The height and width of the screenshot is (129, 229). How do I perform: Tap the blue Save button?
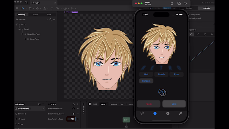(x=174, y=104)
